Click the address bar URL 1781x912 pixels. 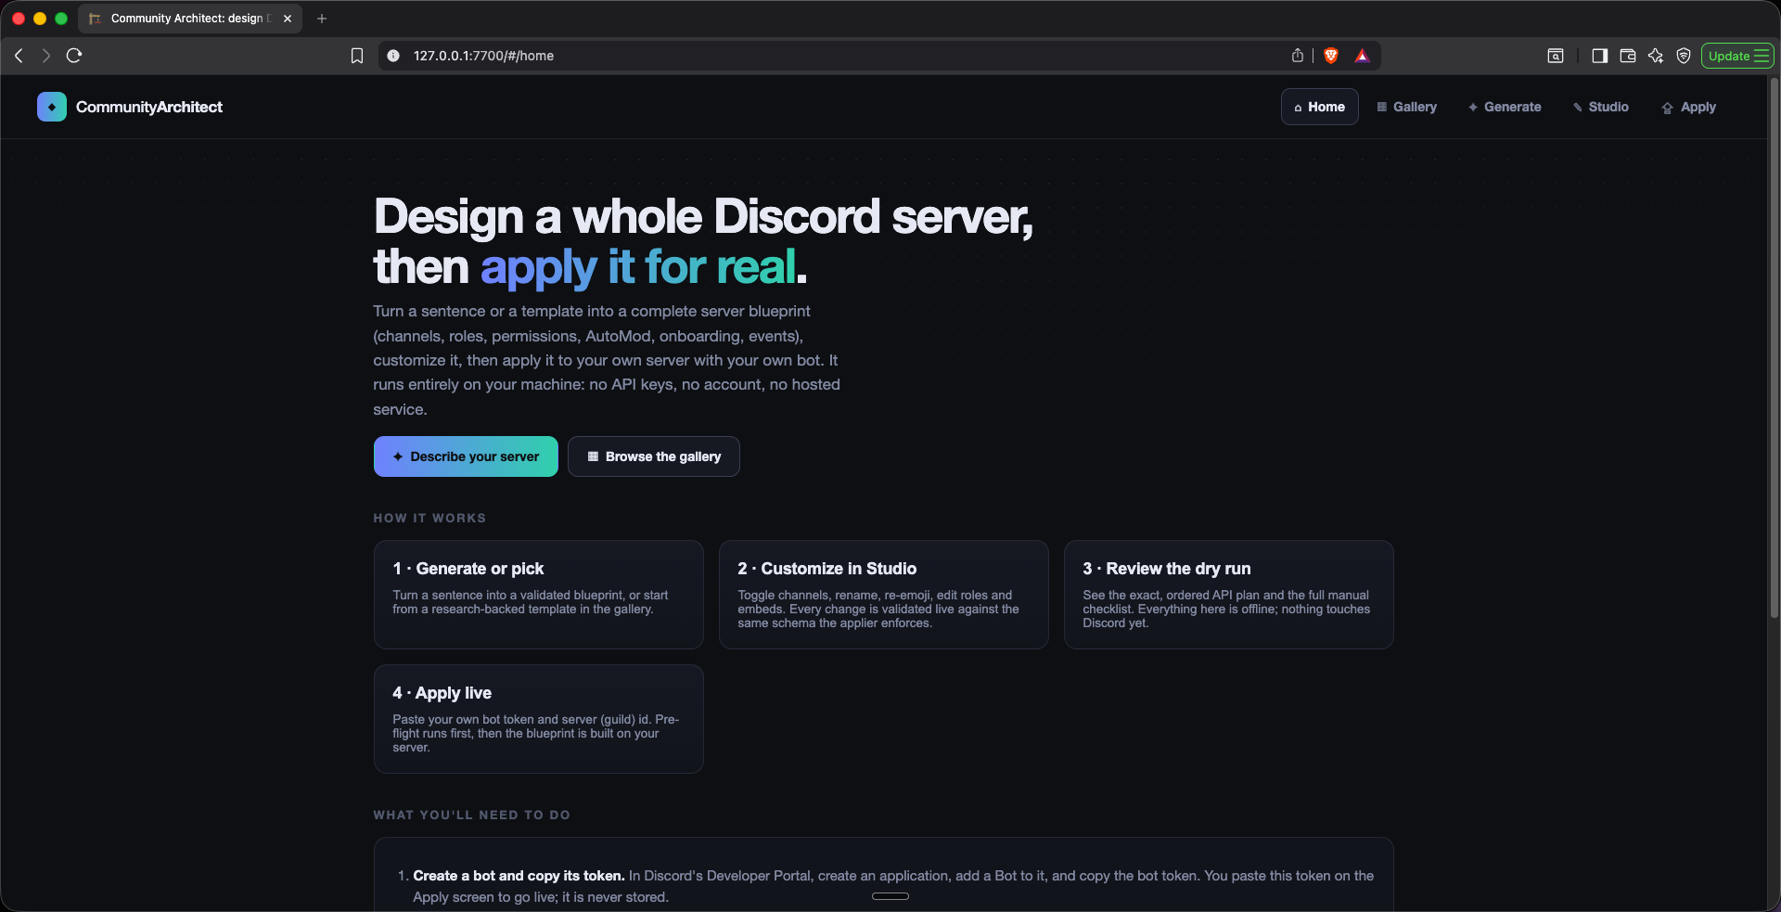483,56
